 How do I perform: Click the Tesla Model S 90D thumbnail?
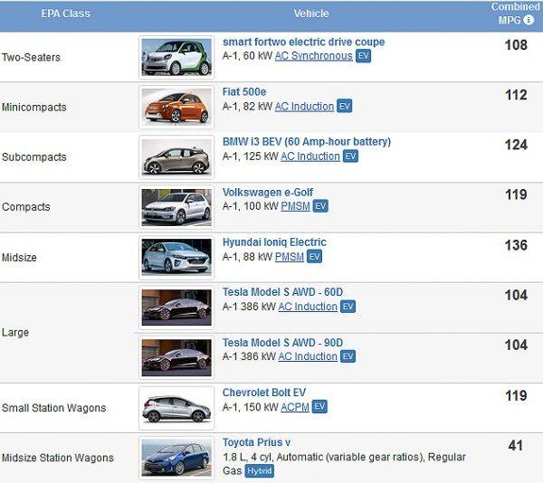click(x=176, y=358)
